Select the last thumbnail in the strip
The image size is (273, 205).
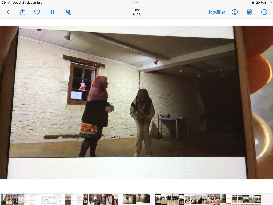[258, 199]
